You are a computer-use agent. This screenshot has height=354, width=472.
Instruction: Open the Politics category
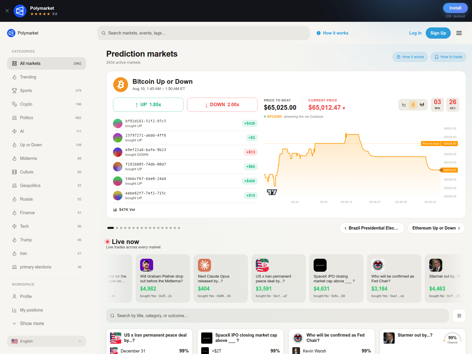47,118
